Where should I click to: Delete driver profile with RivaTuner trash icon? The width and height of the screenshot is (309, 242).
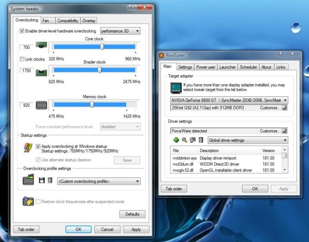[x=201, y=140]
